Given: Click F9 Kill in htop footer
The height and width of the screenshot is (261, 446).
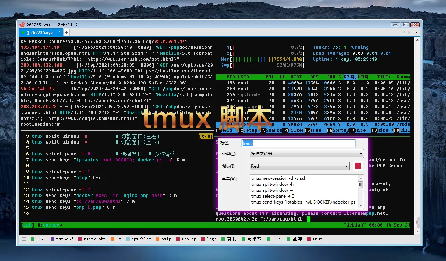Looking at the screenshot, I should pos(402,130).
